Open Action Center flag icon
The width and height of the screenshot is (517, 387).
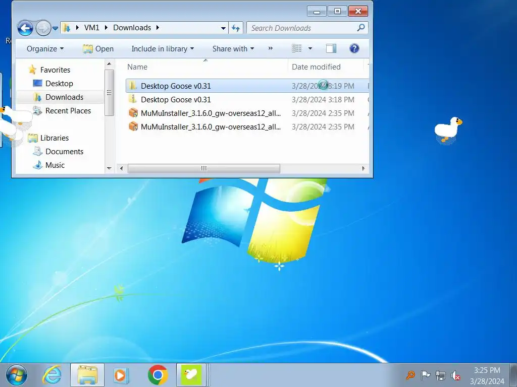[425, 375]
